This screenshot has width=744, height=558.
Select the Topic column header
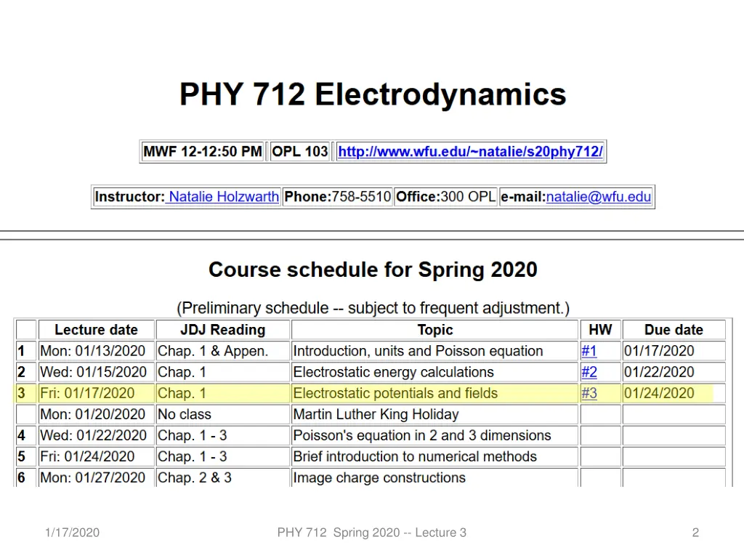click(434, 329)
